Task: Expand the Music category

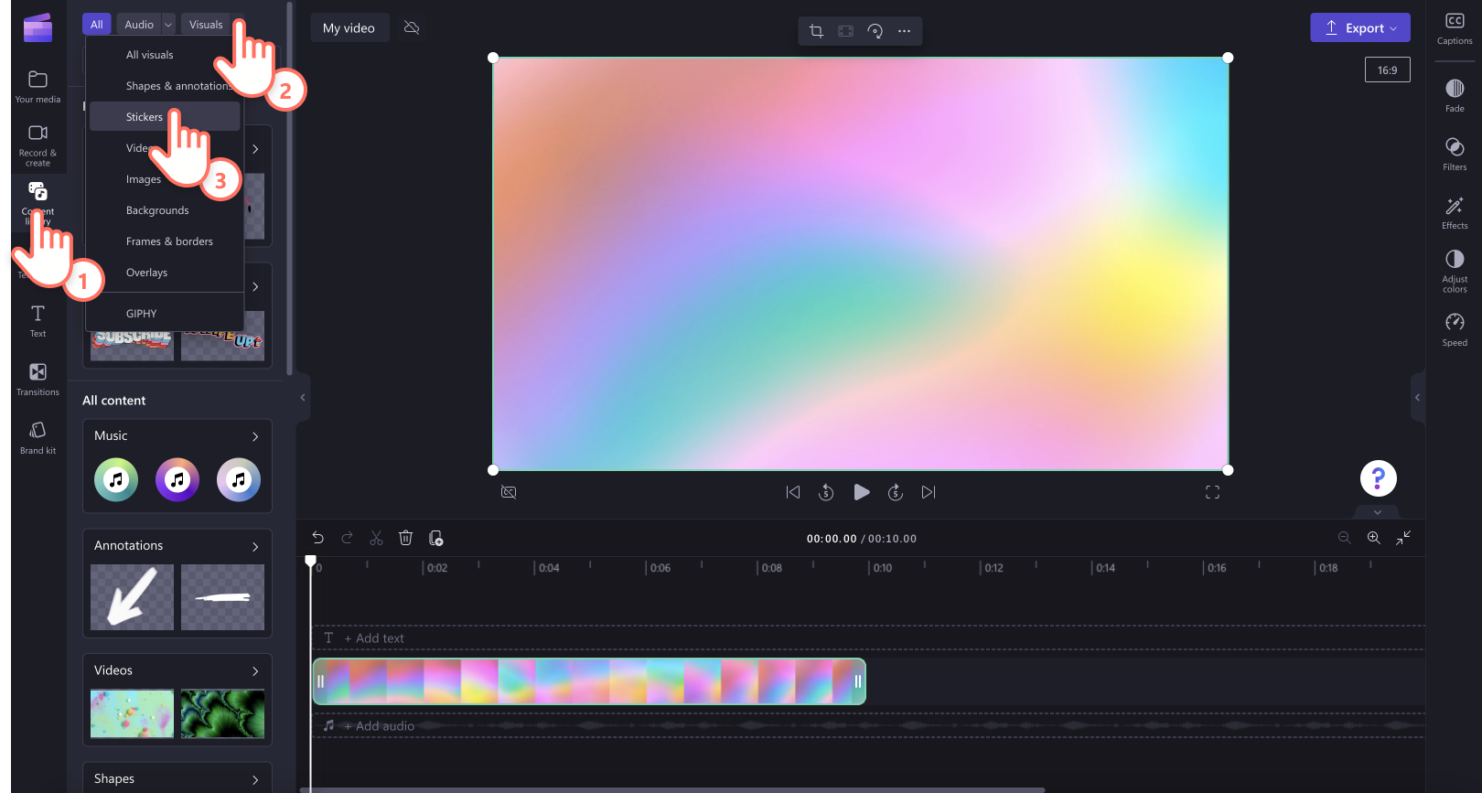Action: click(x=255, y=436)
